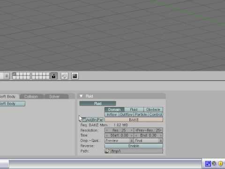Click the Start: 0.00 time field
The height and width of the screenshot is (169, 225).
tap(119, 135)
